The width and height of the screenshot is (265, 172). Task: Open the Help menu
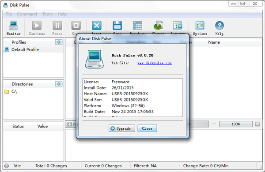(x=62, y=14)
